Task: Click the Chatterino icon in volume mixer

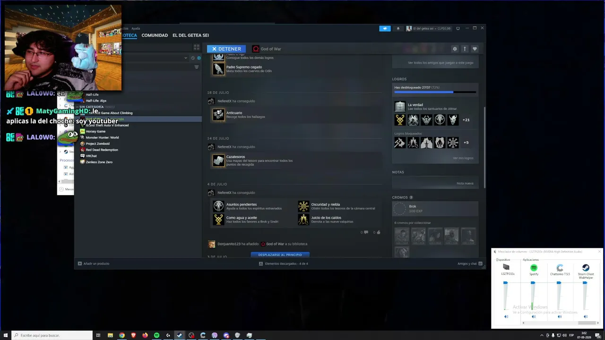Action: pyautogui.click(x=560, y=268)
